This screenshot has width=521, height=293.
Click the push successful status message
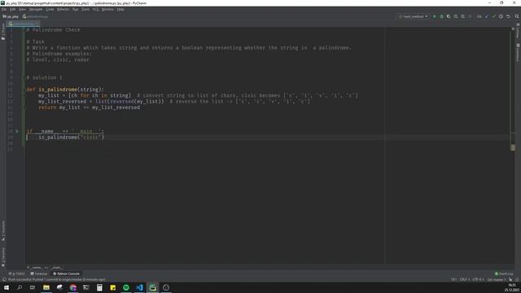pos(56,280)
